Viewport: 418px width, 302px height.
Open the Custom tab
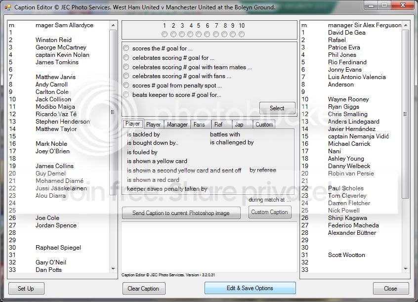pos(264,125)
